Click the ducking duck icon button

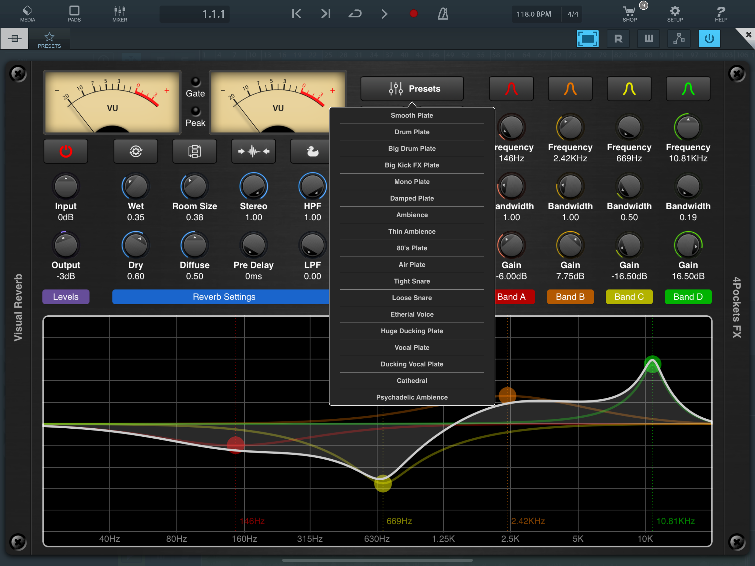tap(312, 151)
